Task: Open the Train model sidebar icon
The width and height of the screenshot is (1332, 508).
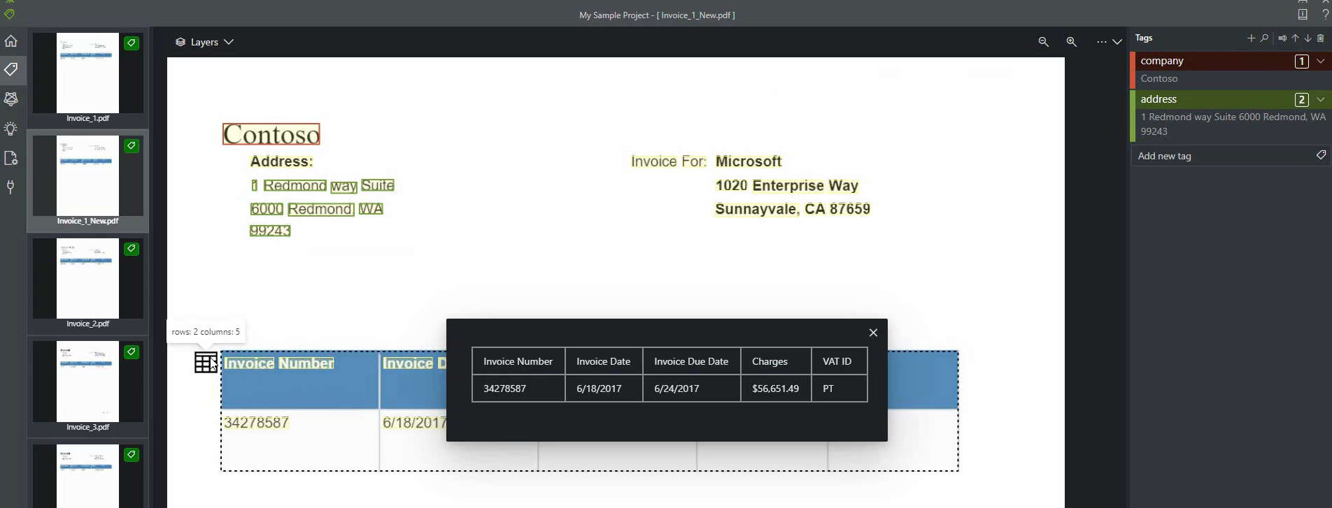Action: coord(11,99)
